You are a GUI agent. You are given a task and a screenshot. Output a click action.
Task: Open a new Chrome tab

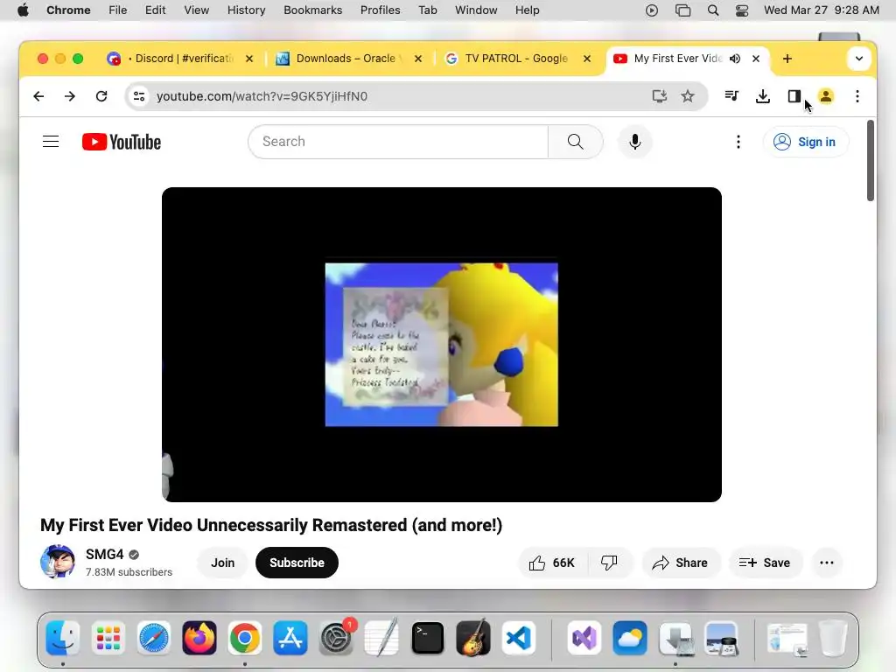[787, 59]
